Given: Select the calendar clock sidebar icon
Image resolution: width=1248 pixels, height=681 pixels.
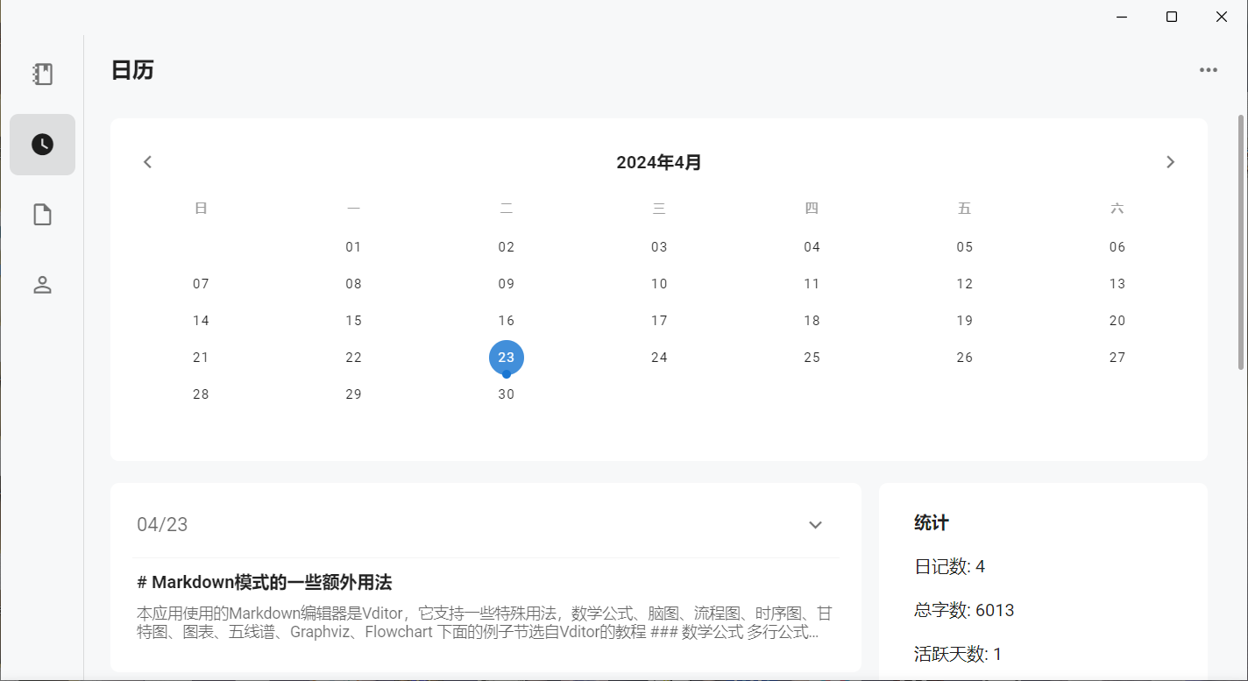Looking at the screenshot, I should [42, 145].
